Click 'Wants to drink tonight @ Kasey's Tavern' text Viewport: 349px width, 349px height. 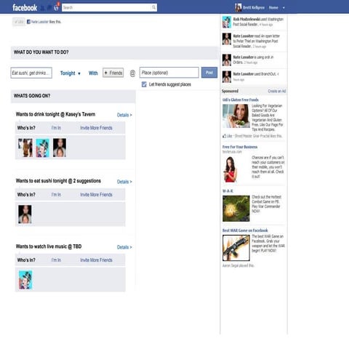[55, 114]
